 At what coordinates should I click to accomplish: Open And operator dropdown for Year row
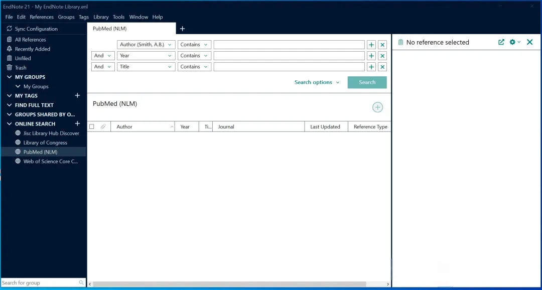tap(103, 56)
